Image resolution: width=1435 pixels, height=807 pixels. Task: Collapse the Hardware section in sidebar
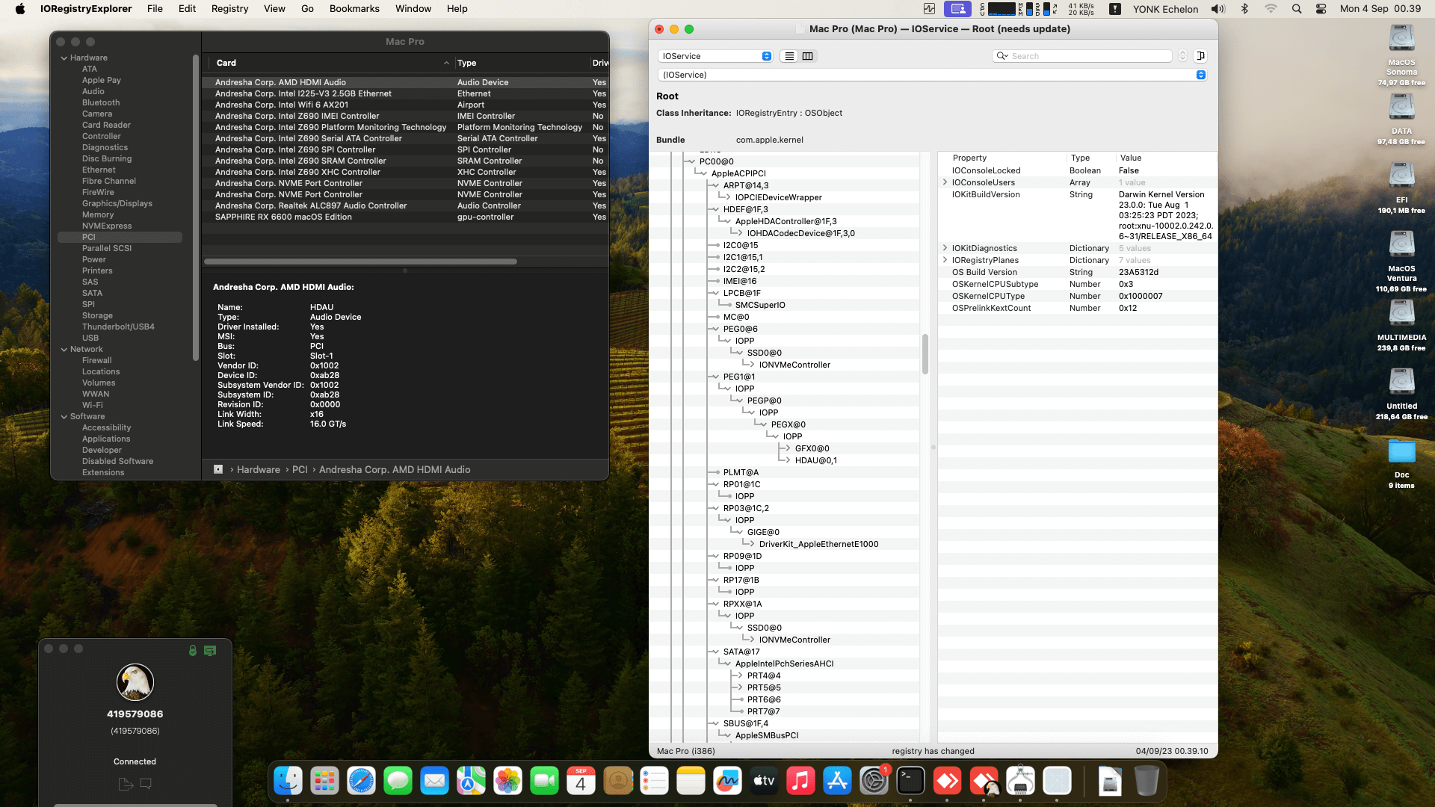pyautogui.click(x=64, y=58)
